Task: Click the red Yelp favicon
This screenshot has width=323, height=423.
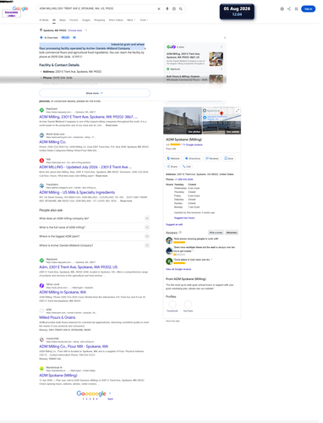Action: pyautogui.click(x=41, y=161)
